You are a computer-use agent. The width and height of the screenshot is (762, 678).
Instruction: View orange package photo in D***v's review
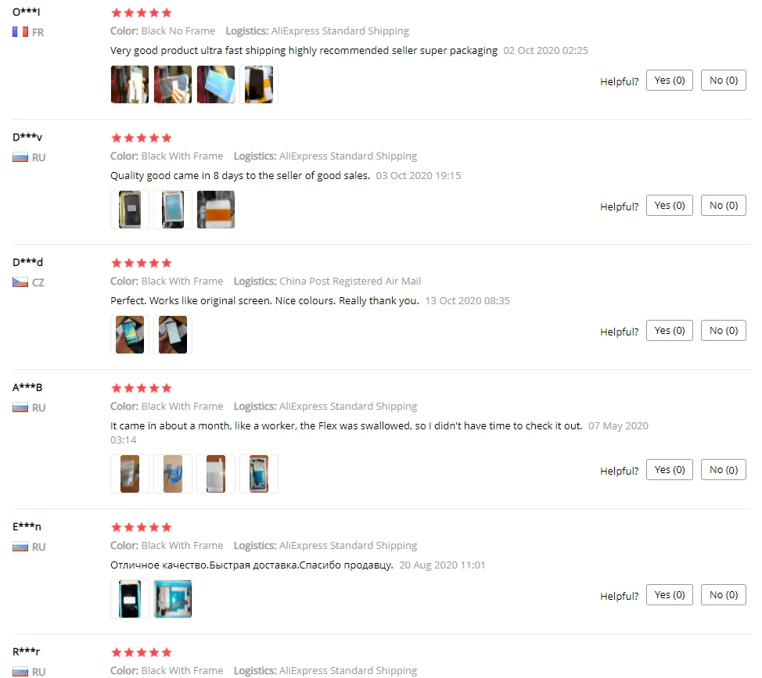tap(216, 210)
